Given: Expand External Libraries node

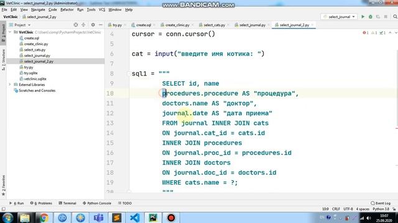Looking at the screenshot, I should [x=10, y=84].
